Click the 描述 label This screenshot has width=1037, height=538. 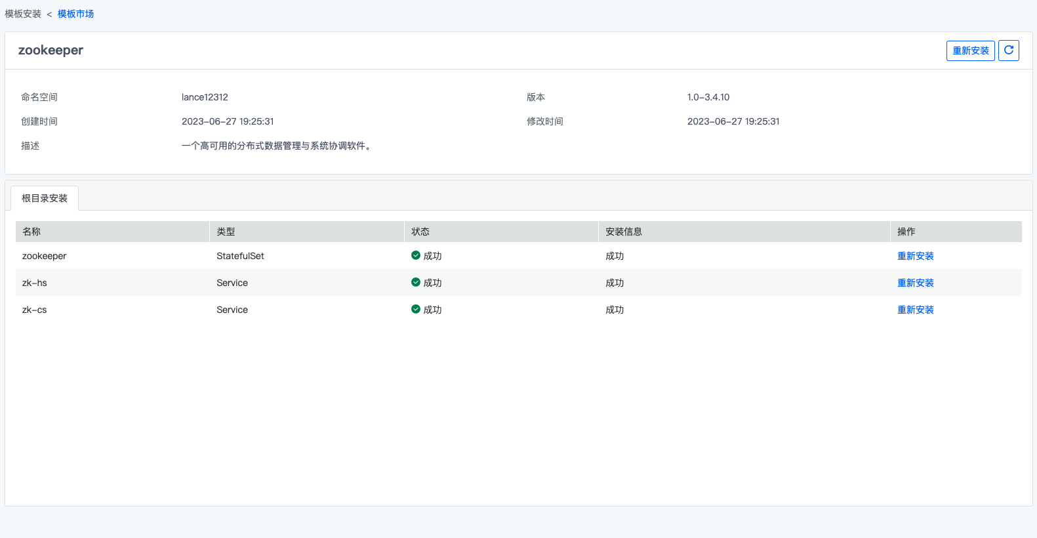click(30, 146)
